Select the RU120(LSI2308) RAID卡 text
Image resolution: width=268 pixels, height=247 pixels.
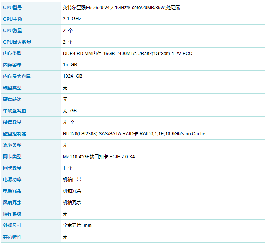[134, 134]
